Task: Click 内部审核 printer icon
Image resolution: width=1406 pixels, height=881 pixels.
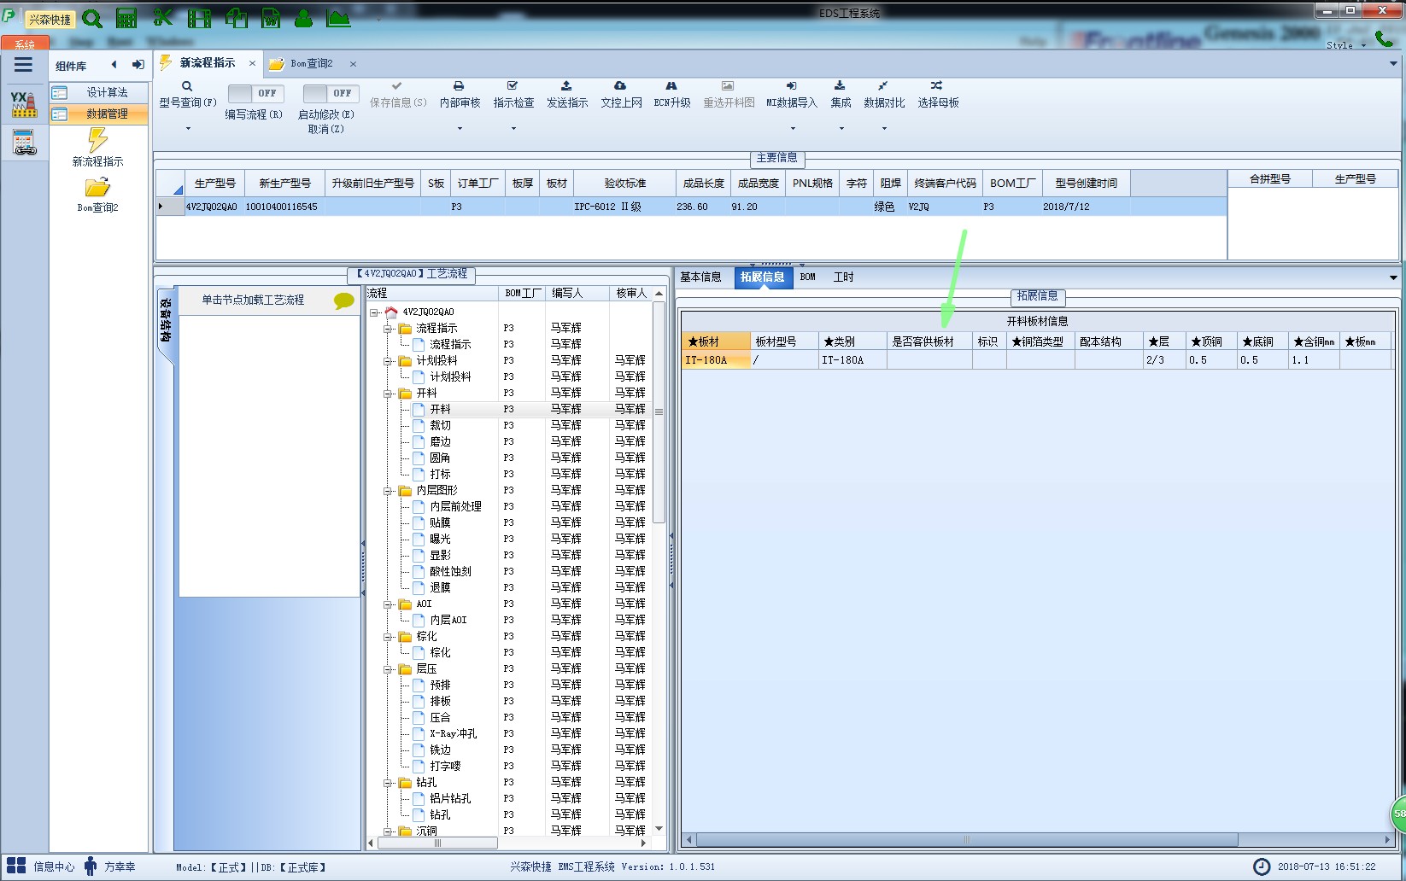Action: 459,86
